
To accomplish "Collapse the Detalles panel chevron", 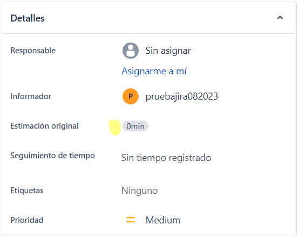I will pos(280,18).
